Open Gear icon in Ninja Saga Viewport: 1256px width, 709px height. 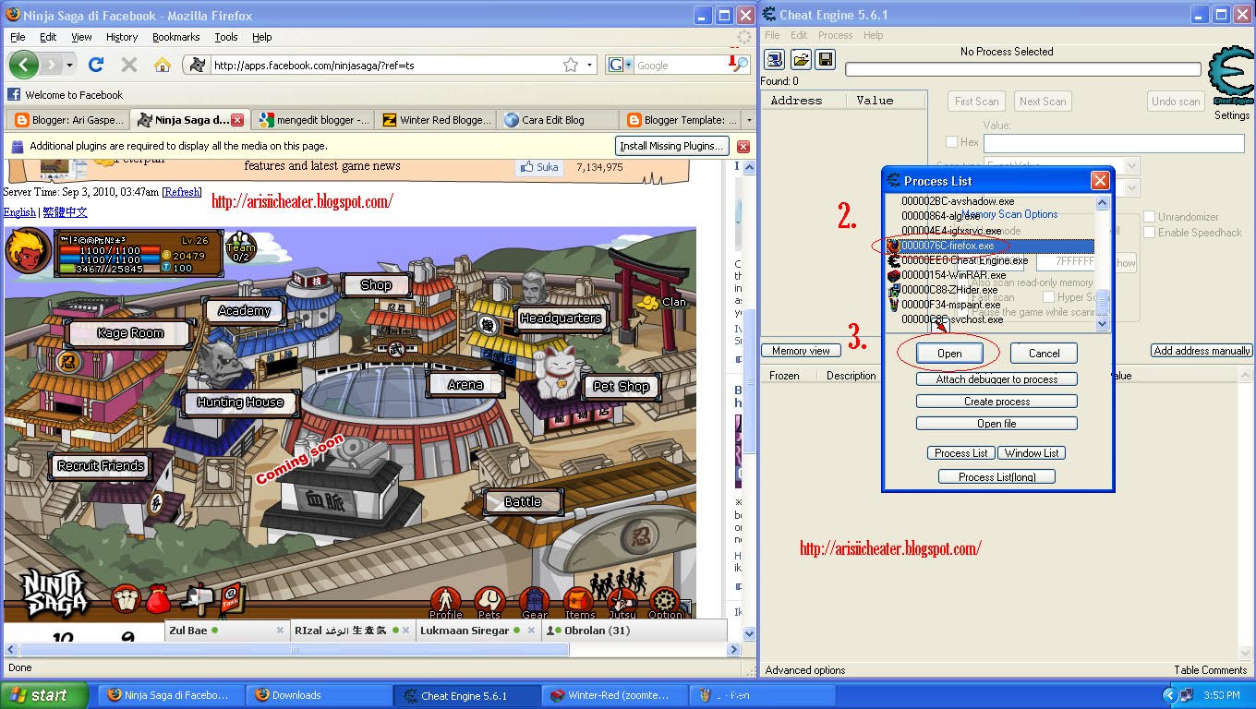tap(534, 603)
